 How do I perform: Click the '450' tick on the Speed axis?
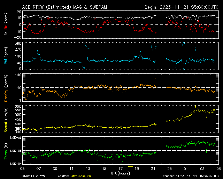pyautogui.click(x=18, y=119)
